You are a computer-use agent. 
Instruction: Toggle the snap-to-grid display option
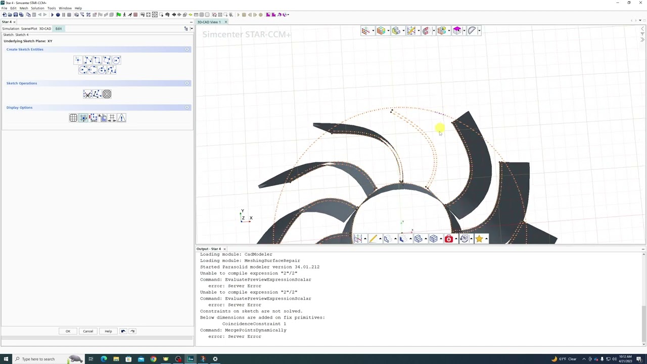coord(83,118)
